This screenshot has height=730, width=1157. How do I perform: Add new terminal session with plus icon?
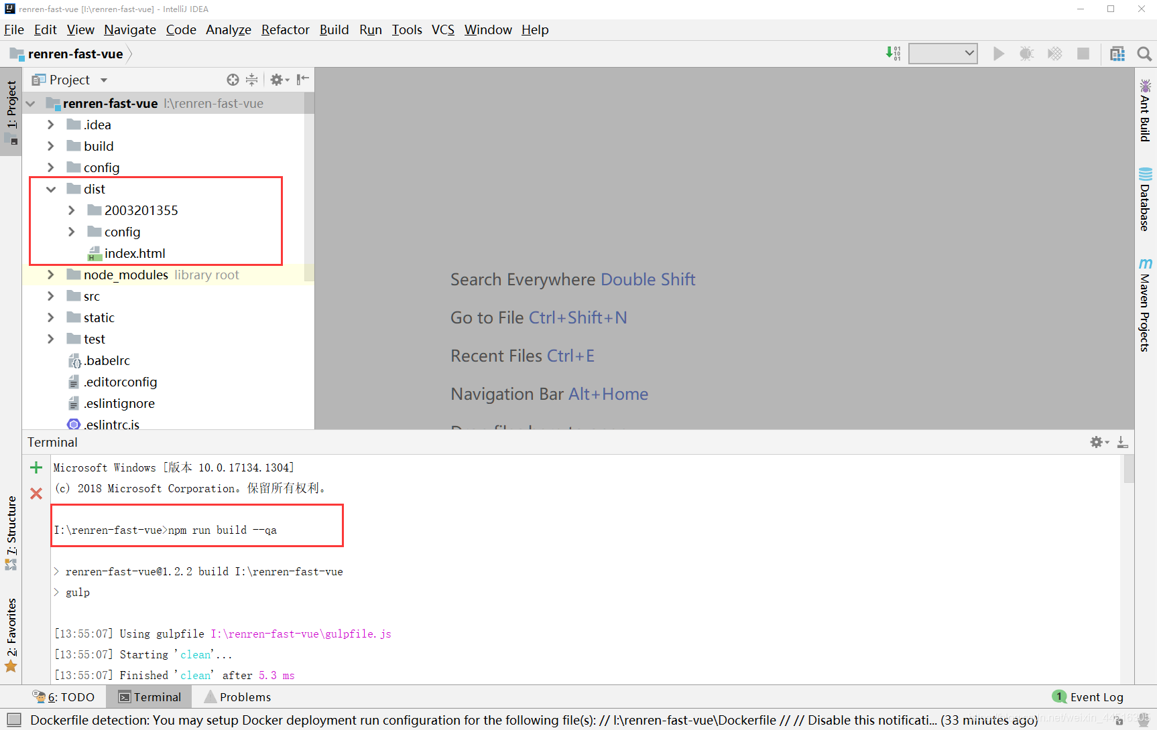point(36,467)
